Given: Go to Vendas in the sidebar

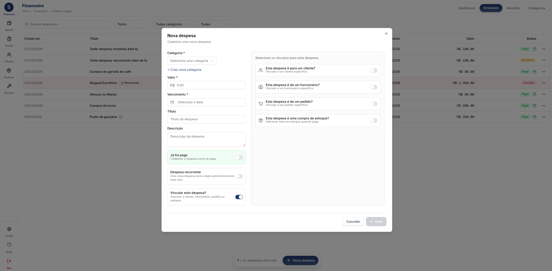Looking at the screenshot, I should (9, 39).
